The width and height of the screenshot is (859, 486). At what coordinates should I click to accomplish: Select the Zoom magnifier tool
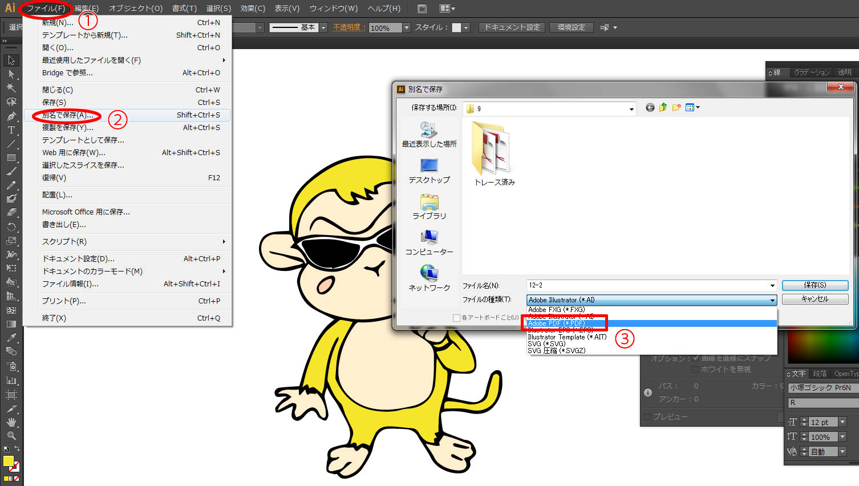[11, 436]
